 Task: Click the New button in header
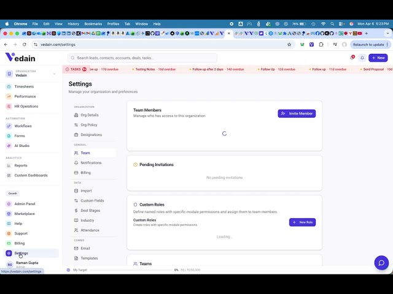(x=378, y=58)
